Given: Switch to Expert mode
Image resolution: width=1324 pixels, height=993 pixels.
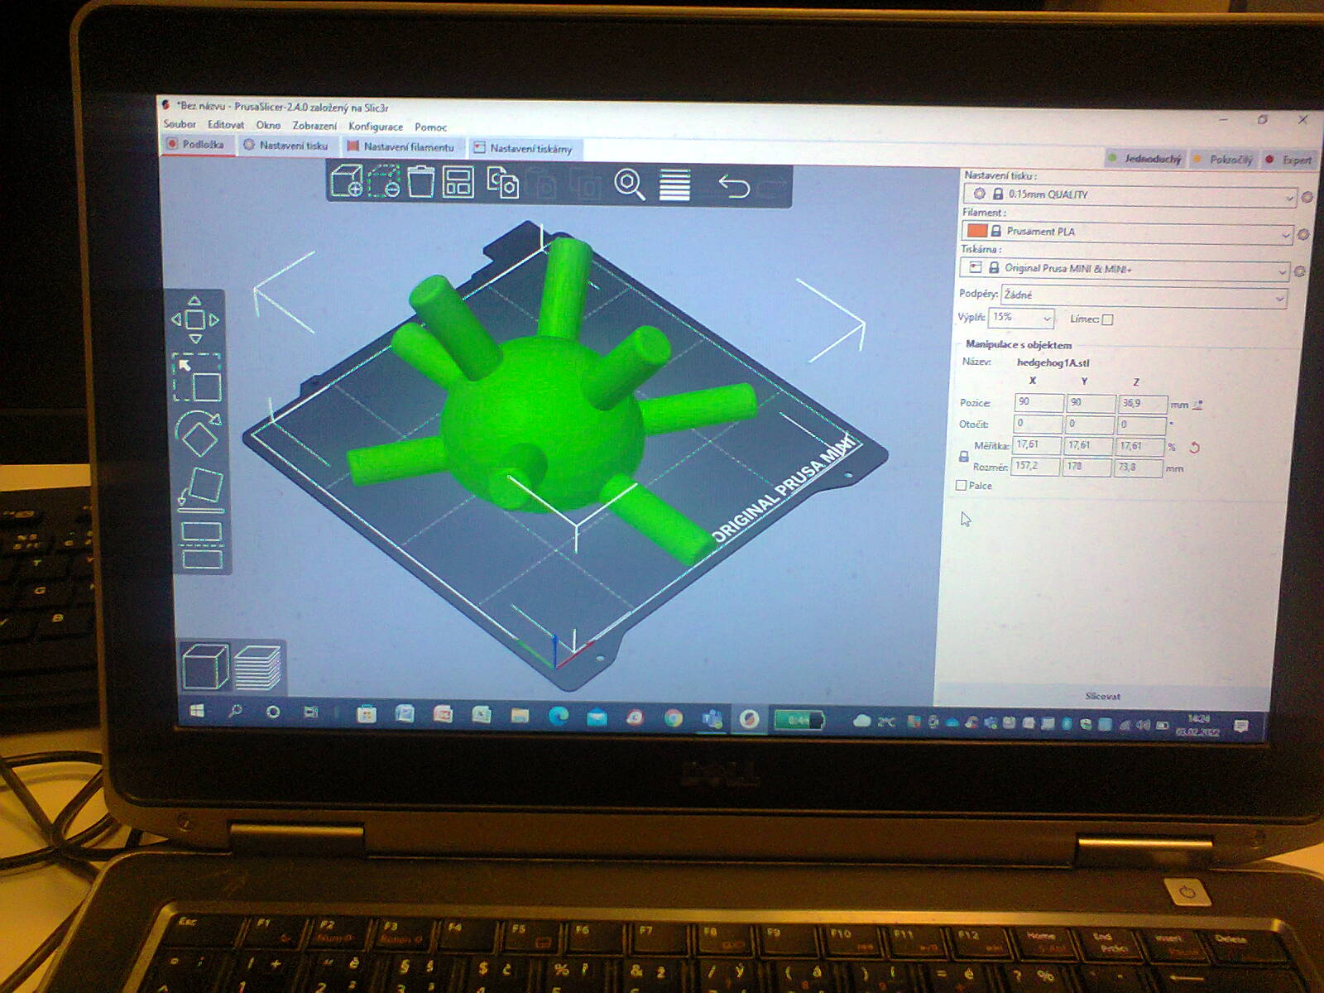Looking at the screenshot, I should pos(1290,160).
